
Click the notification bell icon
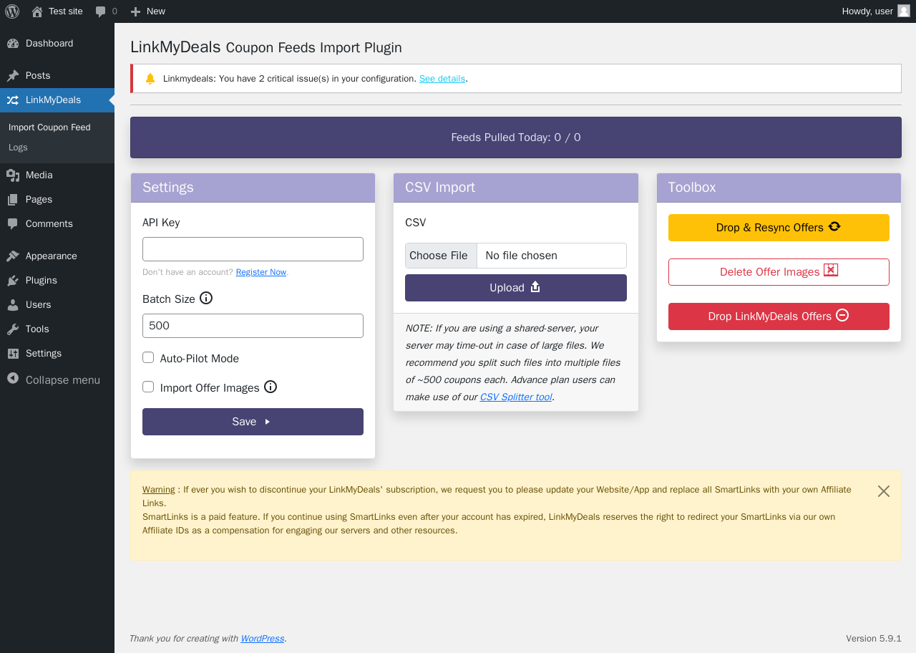pyautogui.click(x=150, y=79)
